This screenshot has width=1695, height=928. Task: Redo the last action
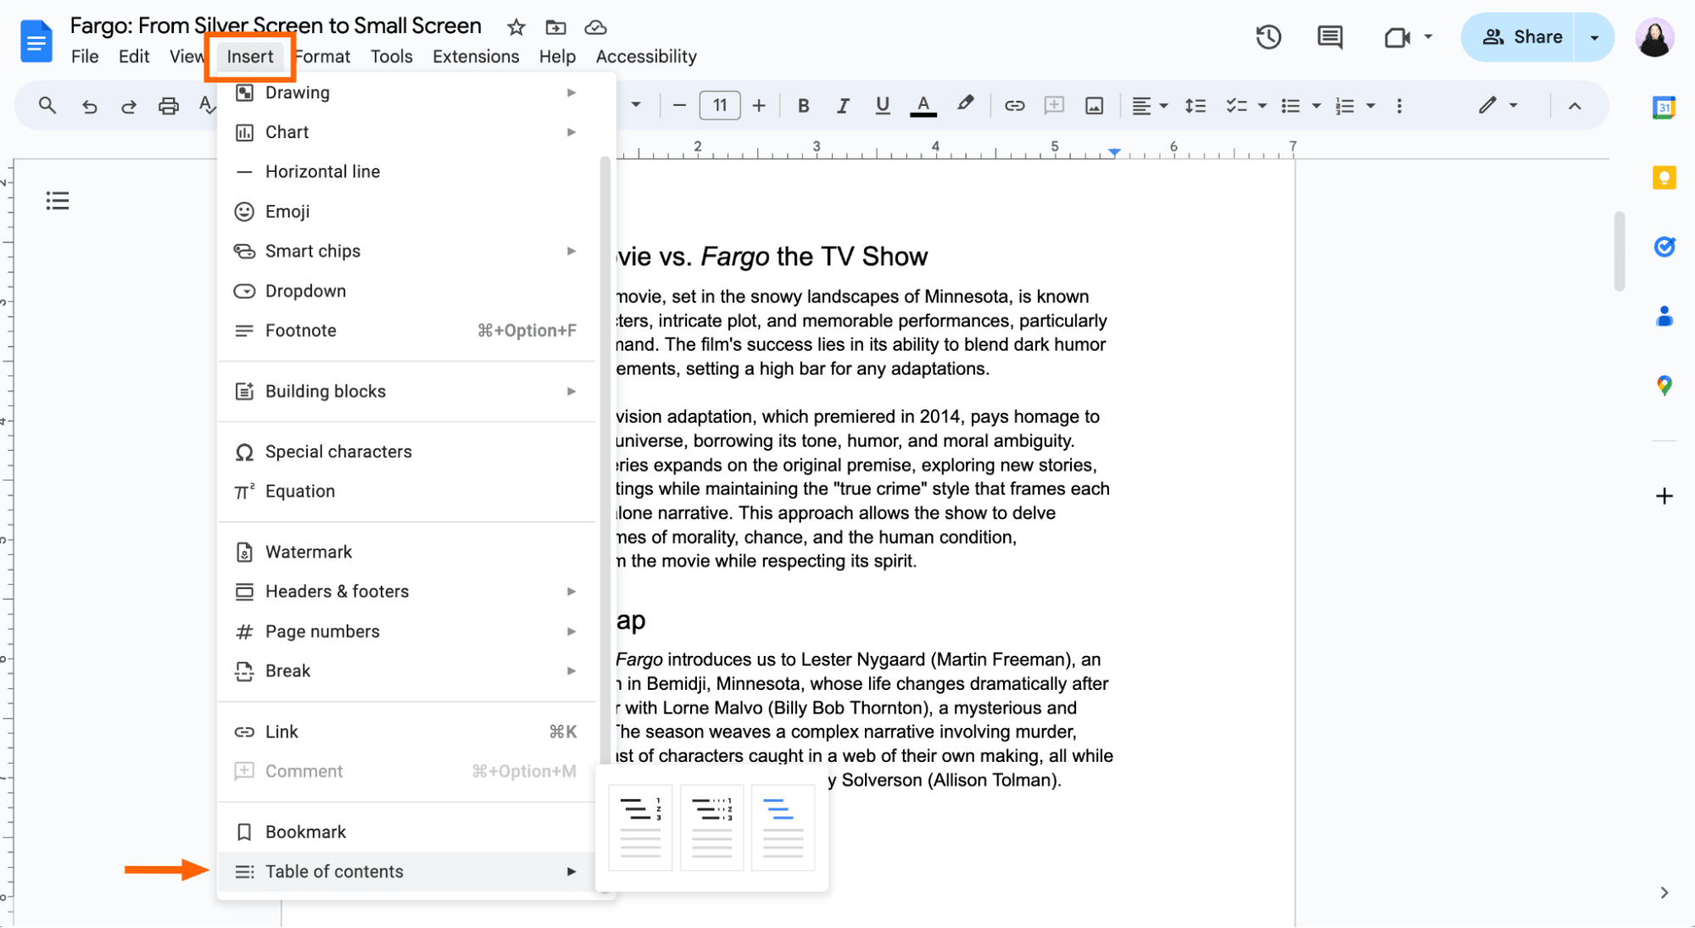pyautogui.click(x=129, y=106)
